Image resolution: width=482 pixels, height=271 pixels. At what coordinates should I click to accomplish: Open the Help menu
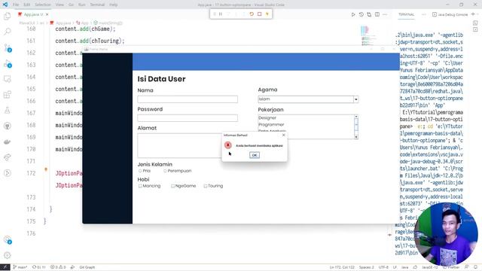pyautogui.click(x=114, y=5)
